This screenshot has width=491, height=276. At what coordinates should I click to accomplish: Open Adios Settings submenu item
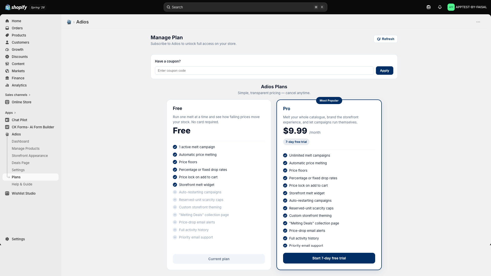[x=18, y=170]
